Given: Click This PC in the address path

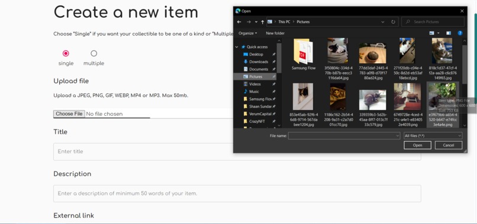Looking at the screenshot, I should coord(284,22).
